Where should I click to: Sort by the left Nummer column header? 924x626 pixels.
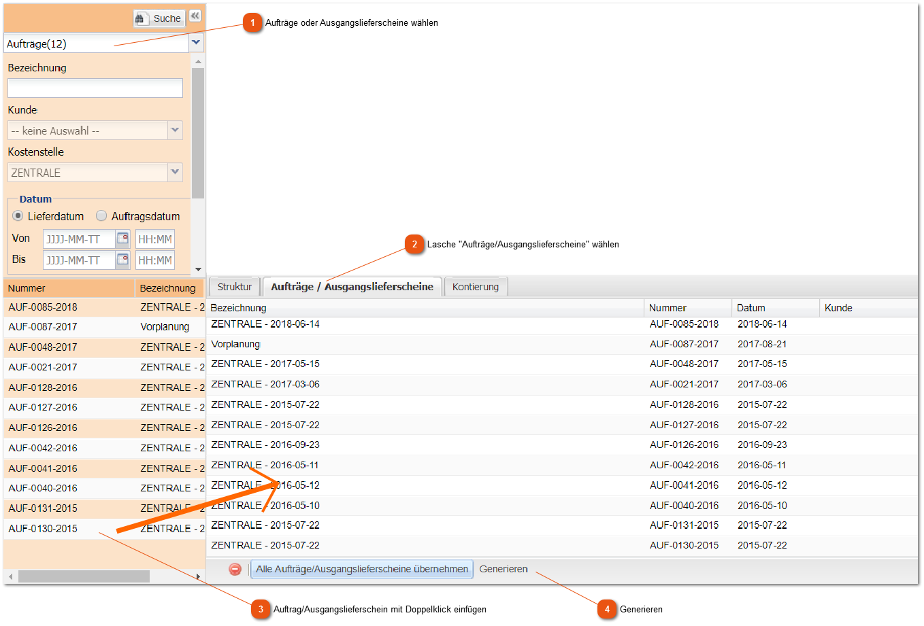pos(69,288)
